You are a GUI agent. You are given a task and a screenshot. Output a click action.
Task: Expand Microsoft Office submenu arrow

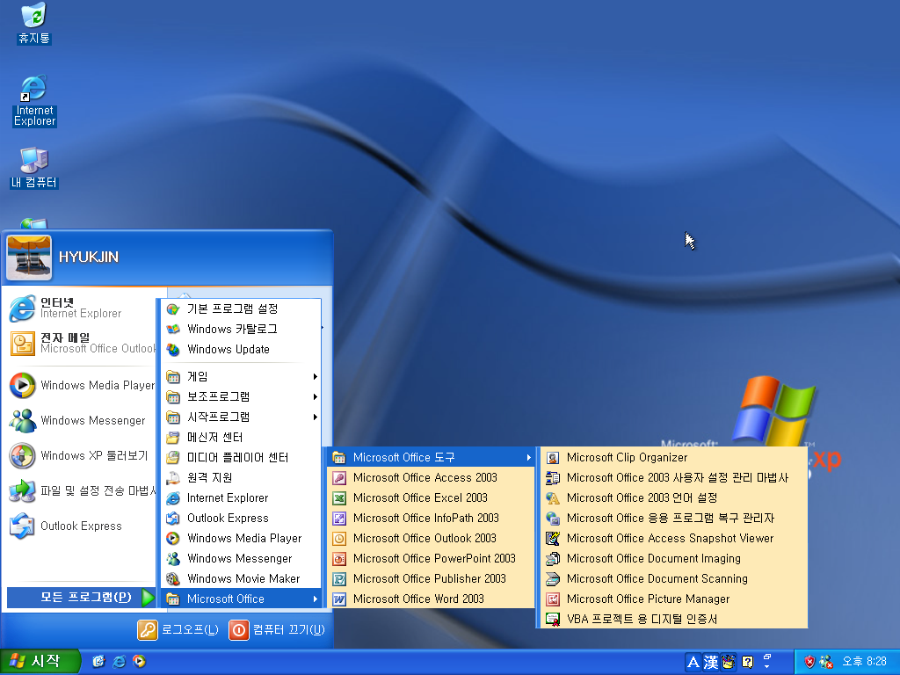[x=316, y=599]
